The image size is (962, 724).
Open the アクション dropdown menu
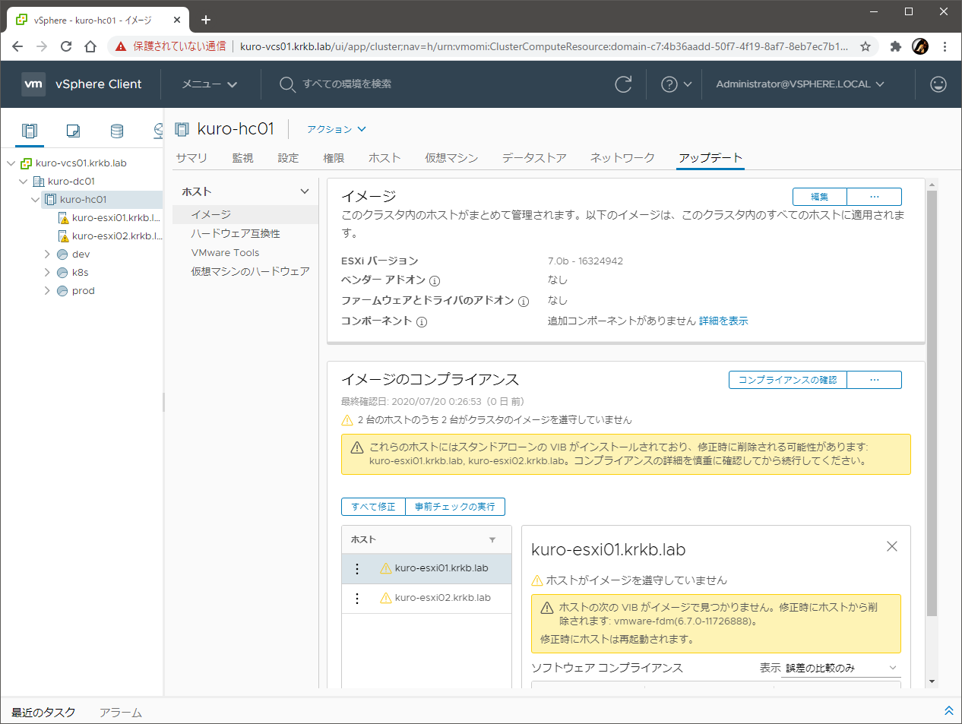(336, 129)
